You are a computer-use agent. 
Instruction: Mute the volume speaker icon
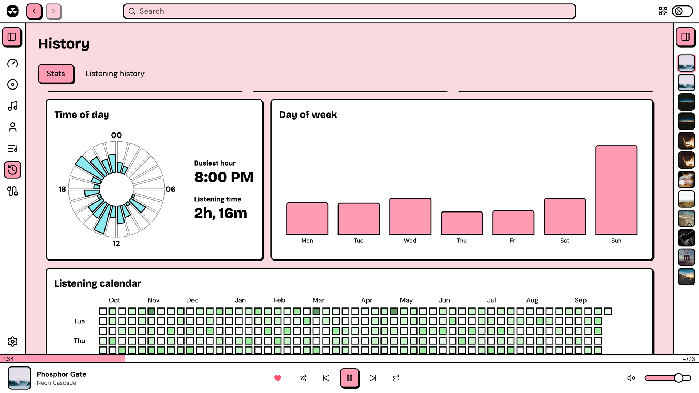click(x=631, y=378)
